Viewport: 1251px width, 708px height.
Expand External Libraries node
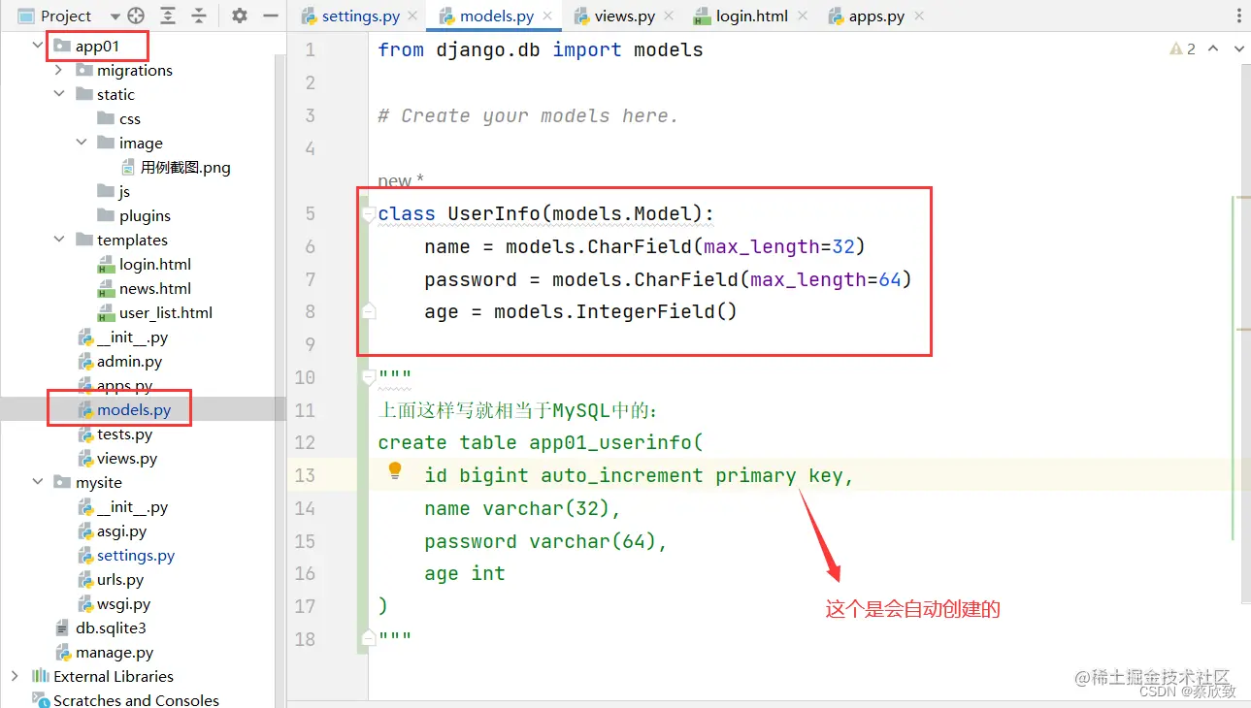click(15, 676)
